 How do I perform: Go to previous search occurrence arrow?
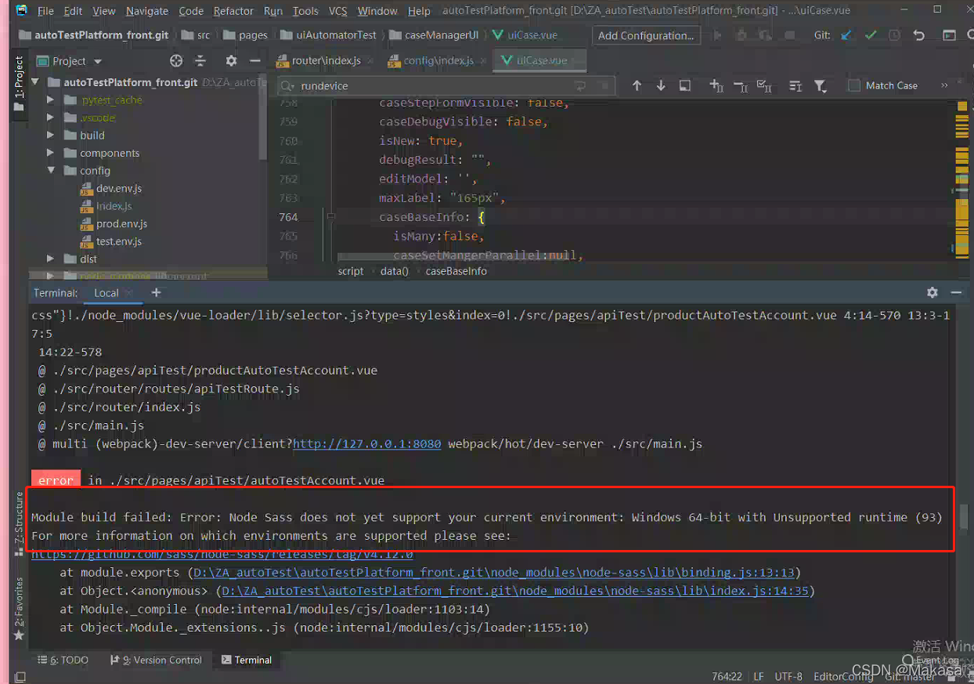[637, 85]
